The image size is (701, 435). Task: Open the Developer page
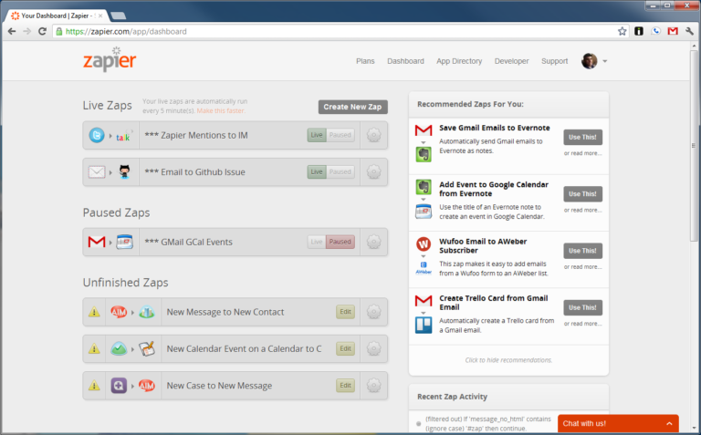click(511, 61)
